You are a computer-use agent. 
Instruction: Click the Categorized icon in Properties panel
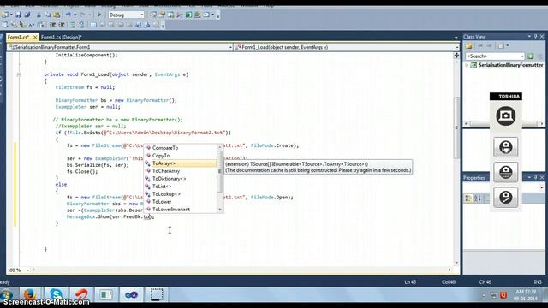coord(468,198)
